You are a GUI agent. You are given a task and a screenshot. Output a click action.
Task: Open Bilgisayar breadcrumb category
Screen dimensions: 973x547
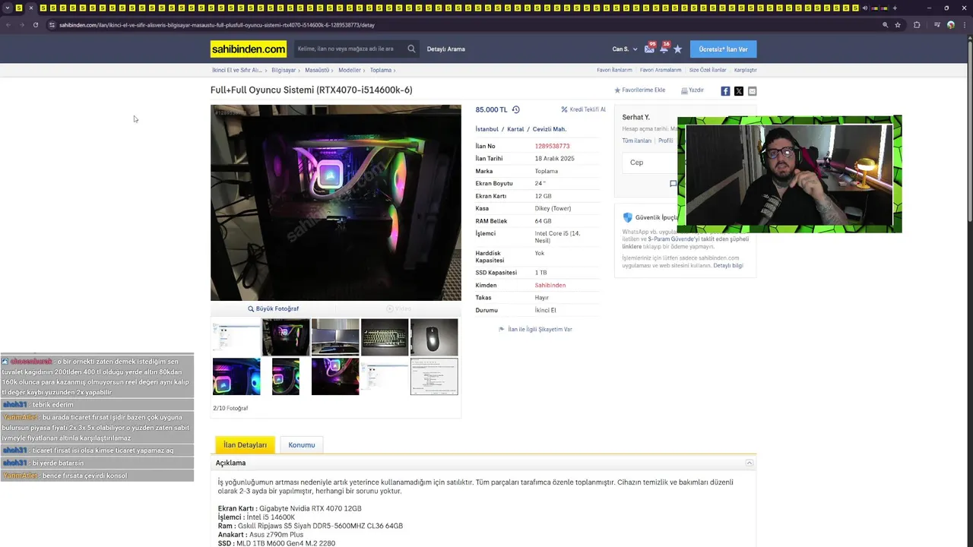click(284, 70)
